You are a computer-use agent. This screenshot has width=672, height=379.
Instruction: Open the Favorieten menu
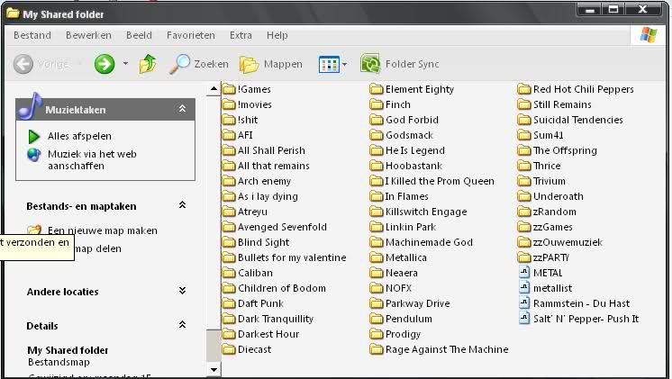[190, 35]
